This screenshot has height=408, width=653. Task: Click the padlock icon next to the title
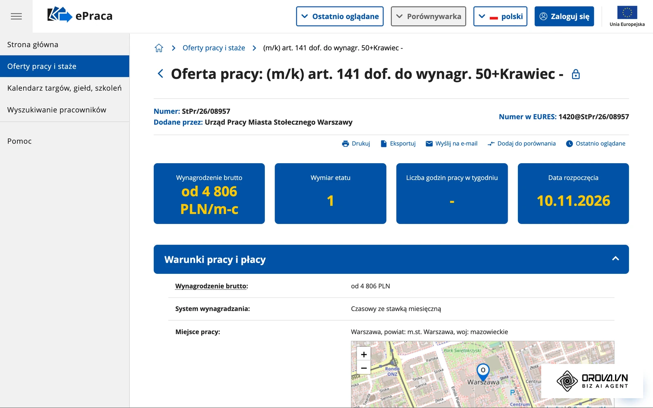(576, 74)
